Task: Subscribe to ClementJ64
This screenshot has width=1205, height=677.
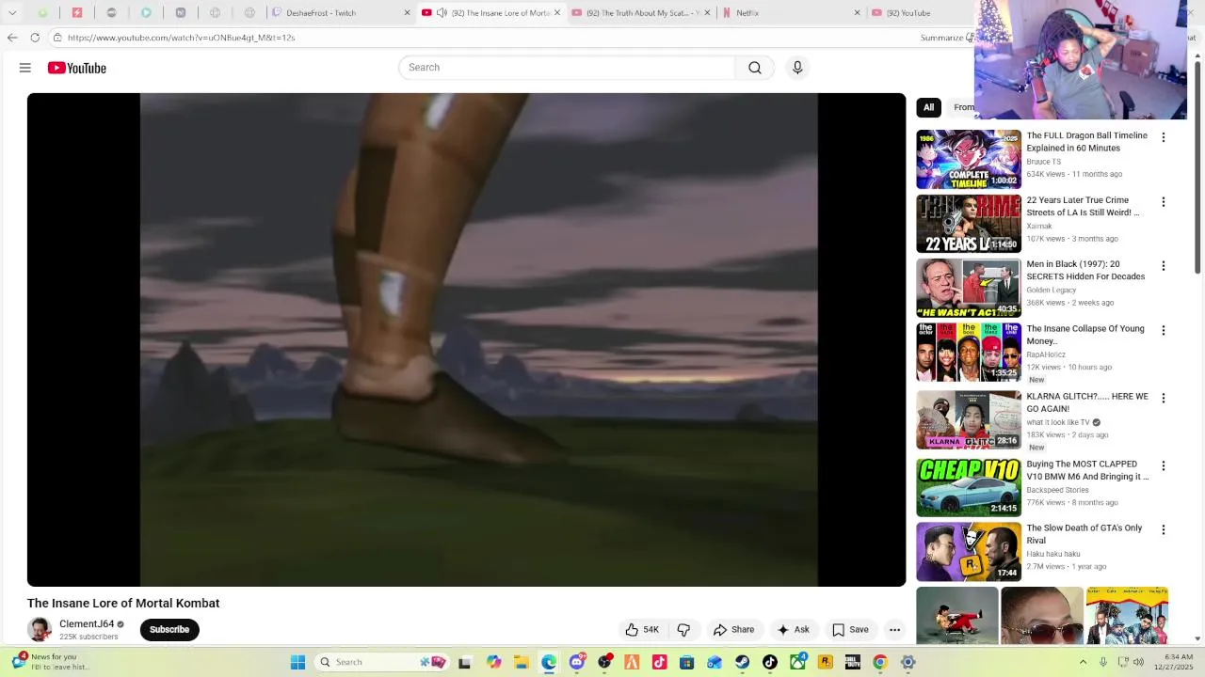Action: click(169, 630)
